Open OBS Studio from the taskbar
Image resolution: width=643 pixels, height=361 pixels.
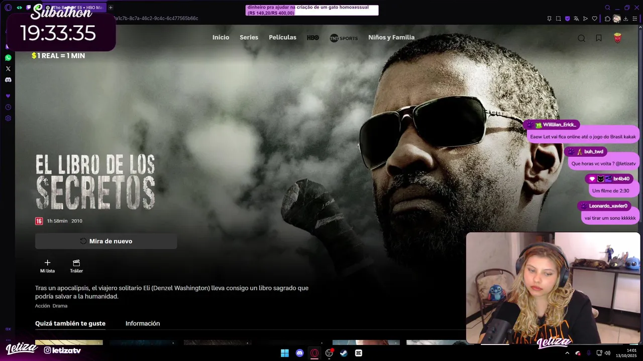pyautogui.click(x=329, y=353)
